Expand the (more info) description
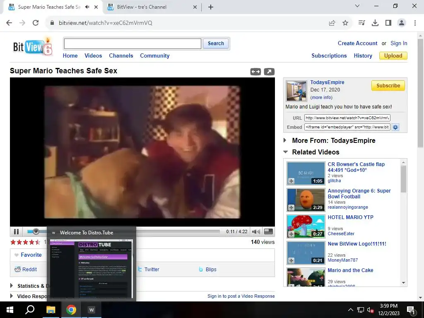424x318 pixels. (x=321, y=97)
